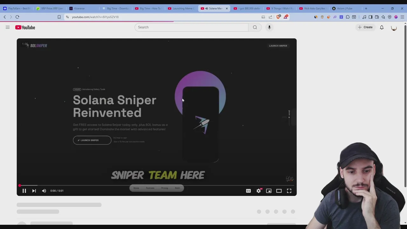Open Brave Rewards triangle icon

pos(286,17)
